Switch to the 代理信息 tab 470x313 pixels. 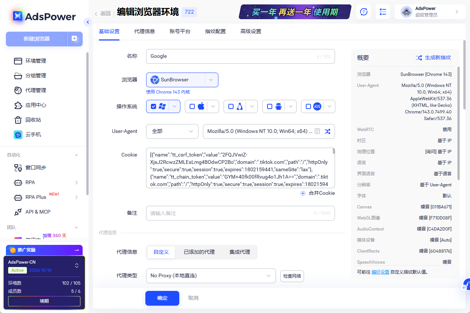coord(145,32)
